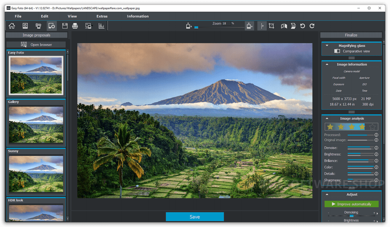
Task: Click the histogram chart icon
Action: point(101,26)
